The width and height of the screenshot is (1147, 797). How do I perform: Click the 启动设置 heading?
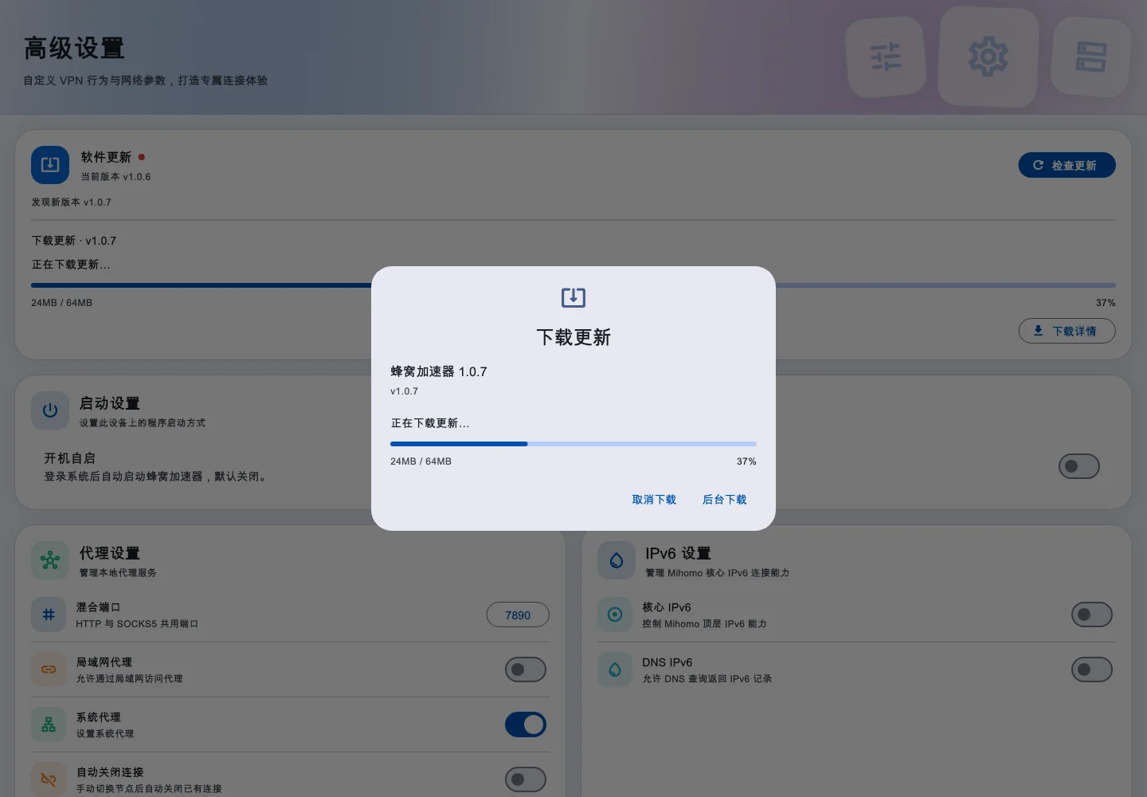[110, 403]
